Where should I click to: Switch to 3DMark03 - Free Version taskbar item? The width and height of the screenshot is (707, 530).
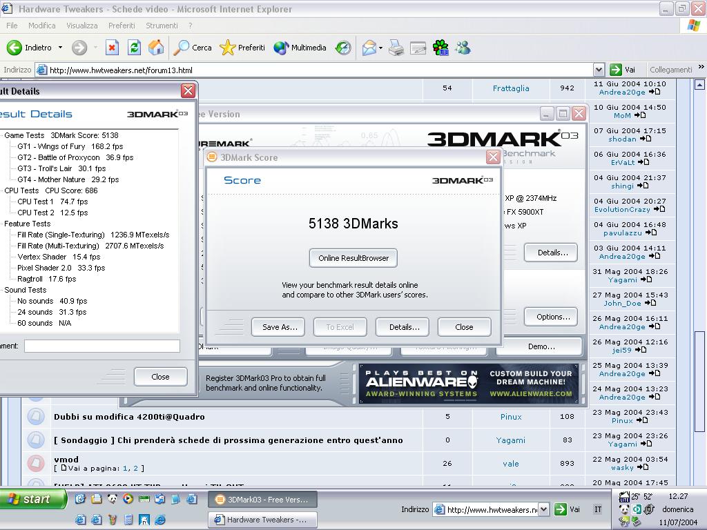[x=263, y=500]
